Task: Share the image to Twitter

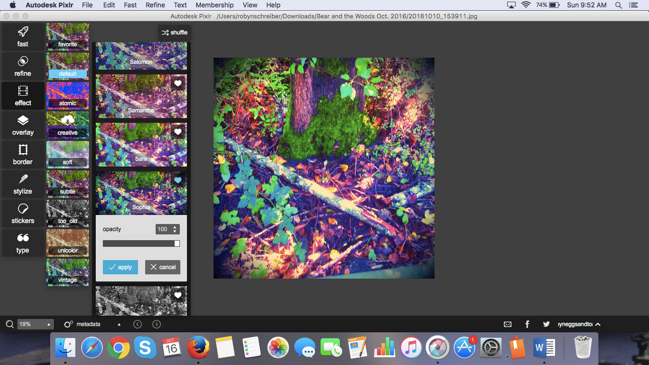Action: point(546,324)
